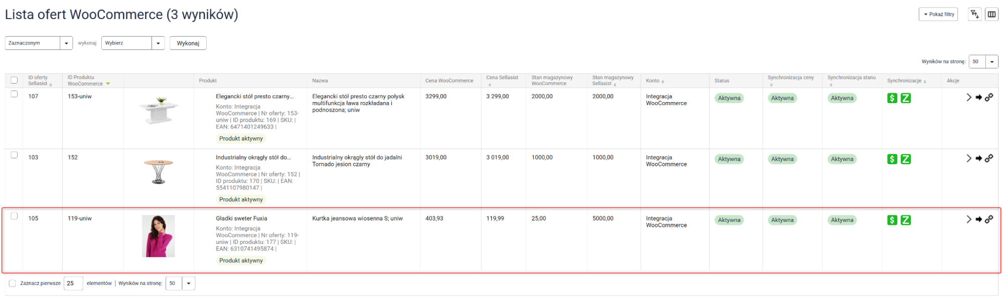This screenshot has width=1003, height=300.
Task: Click green price sync icon for offer 107
Action: tap(892, 98)
